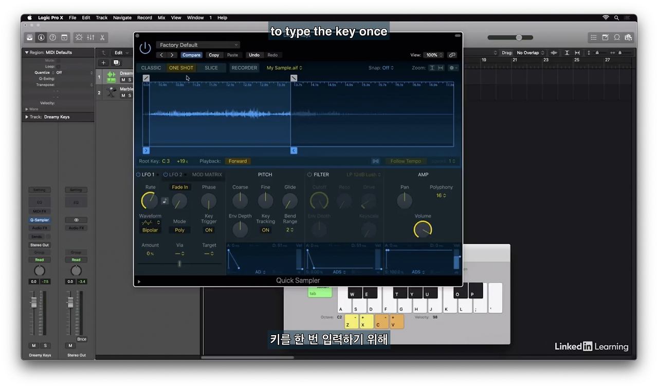The height and width of the screenshot is (388, 658).
Task: Click the blue sample start marker handle
Action: [x=146, y=150]
